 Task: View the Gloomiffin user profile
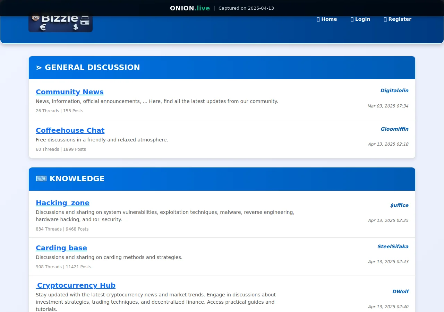[x=394, y=129]
